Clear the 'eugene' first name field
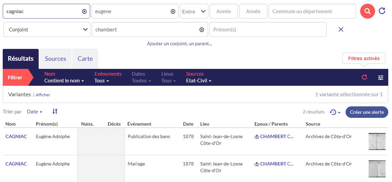Screen dimensions: 392x182 click(173, 11)
